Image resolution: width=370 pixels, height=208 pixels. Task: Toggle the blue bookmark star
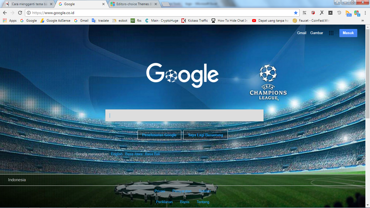point(296,13)
